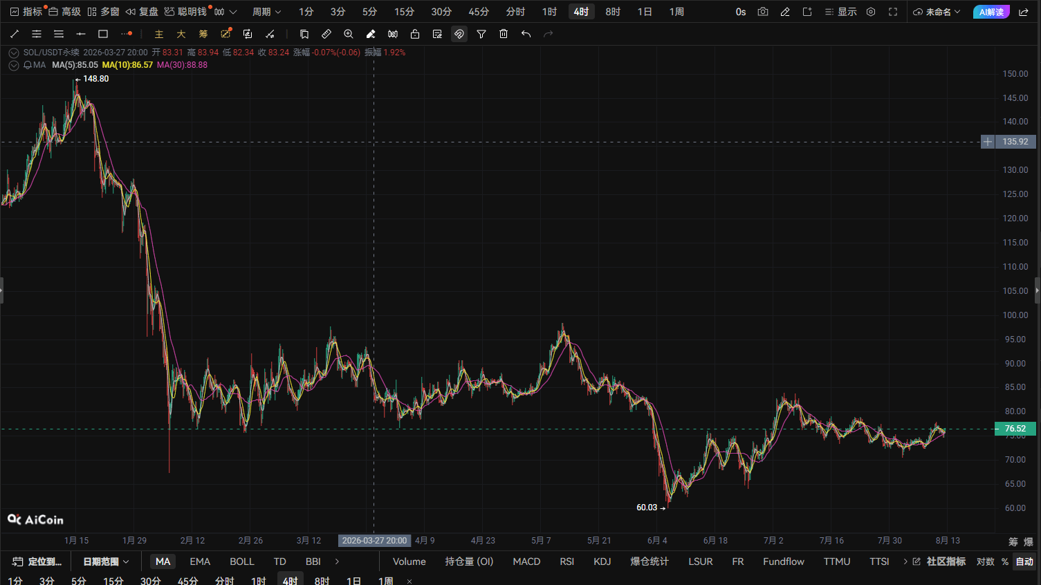
Task: Toggle the BOLL main indicator
Action: (242, 561)
